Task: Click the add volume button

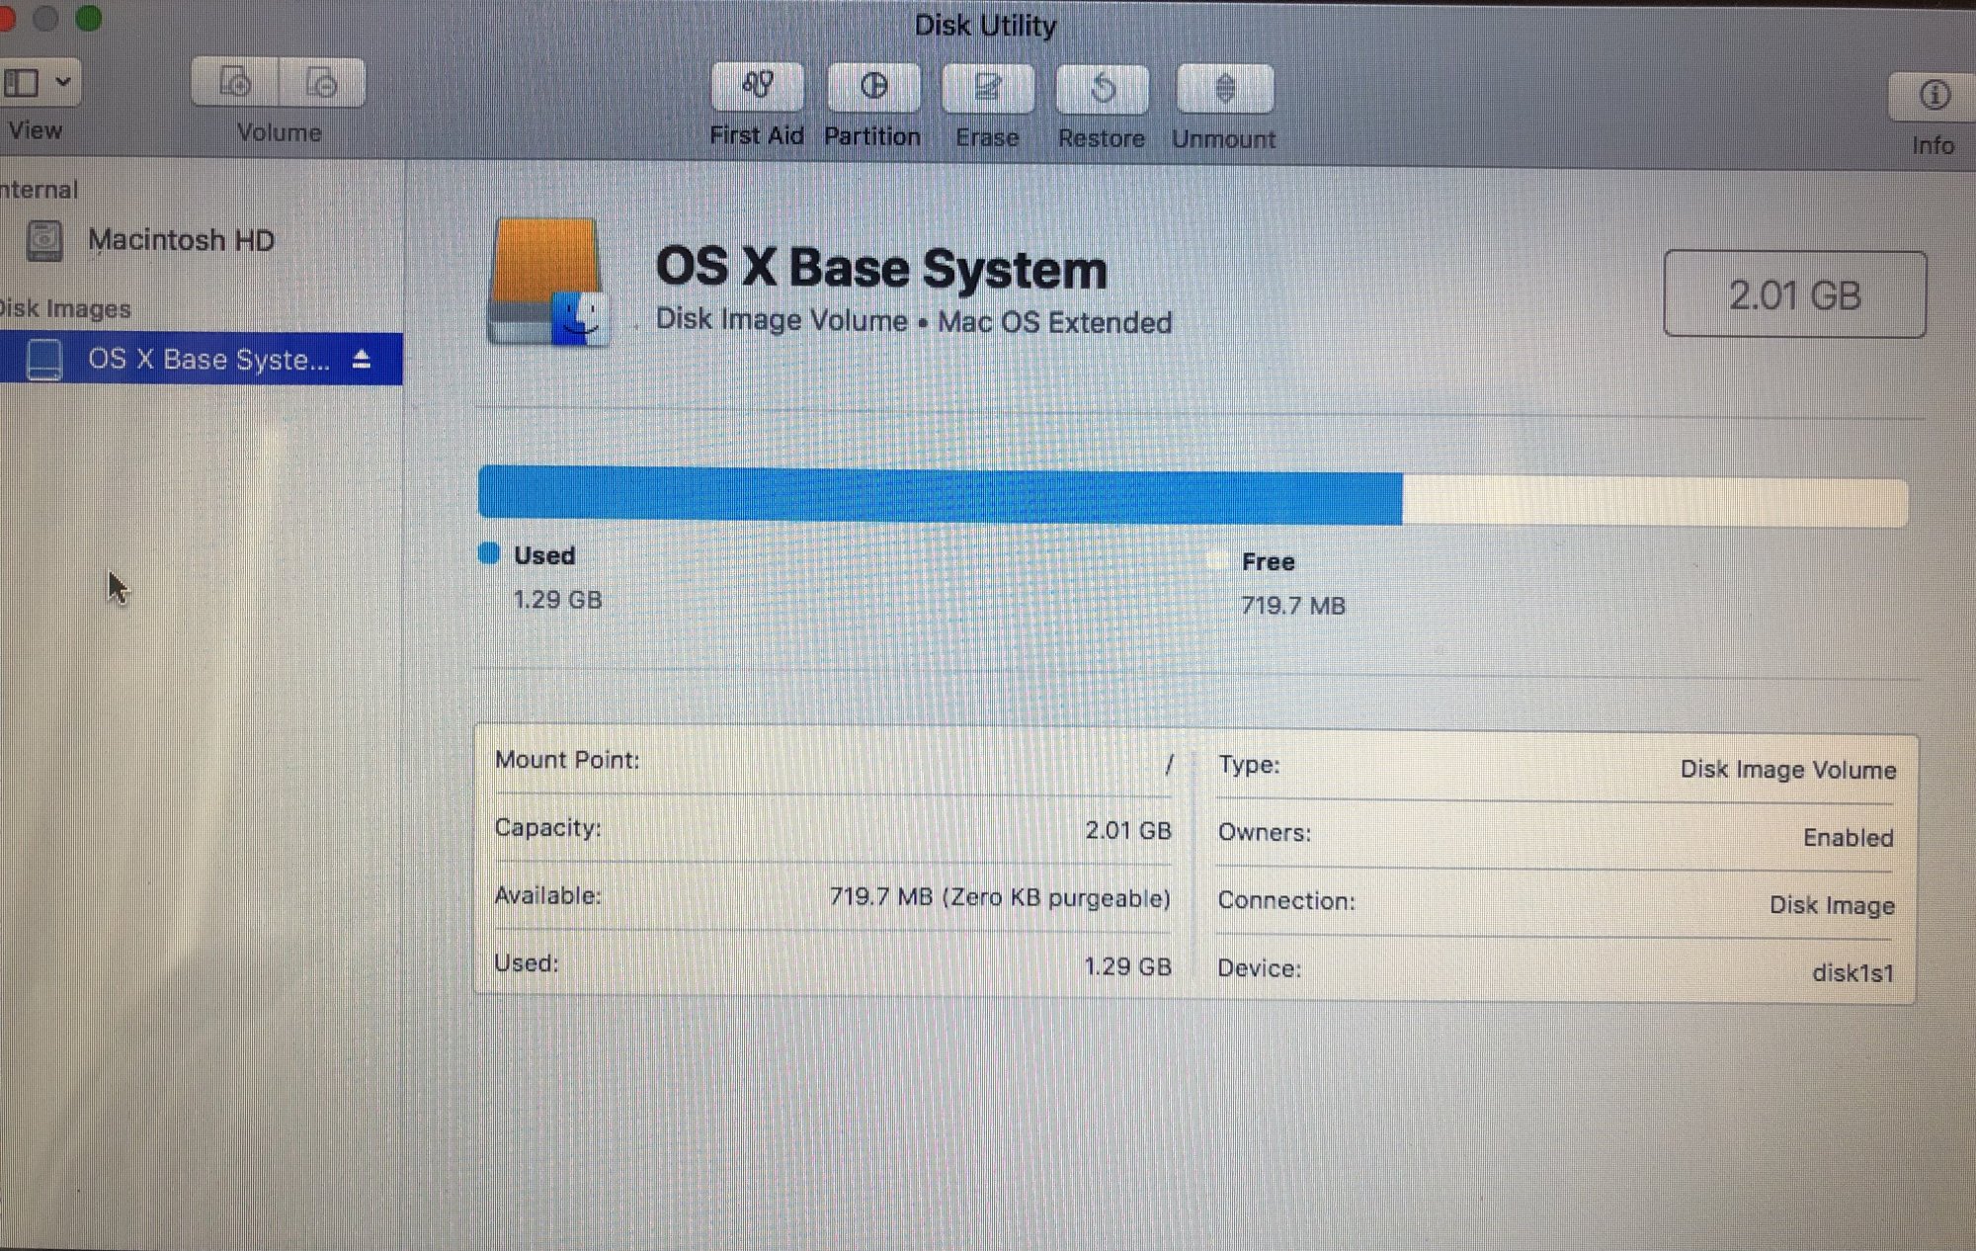Action: tap(235, 83)
